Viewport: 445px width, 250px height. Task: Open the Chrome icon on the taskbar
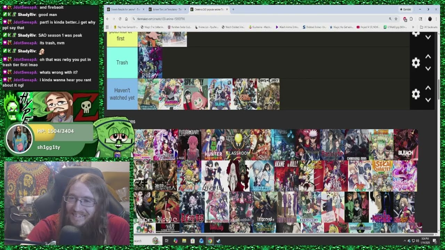tap(210, 241)
